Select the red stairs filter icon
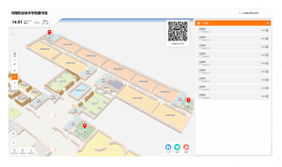The image size is (282, 167). coord(186,147)
